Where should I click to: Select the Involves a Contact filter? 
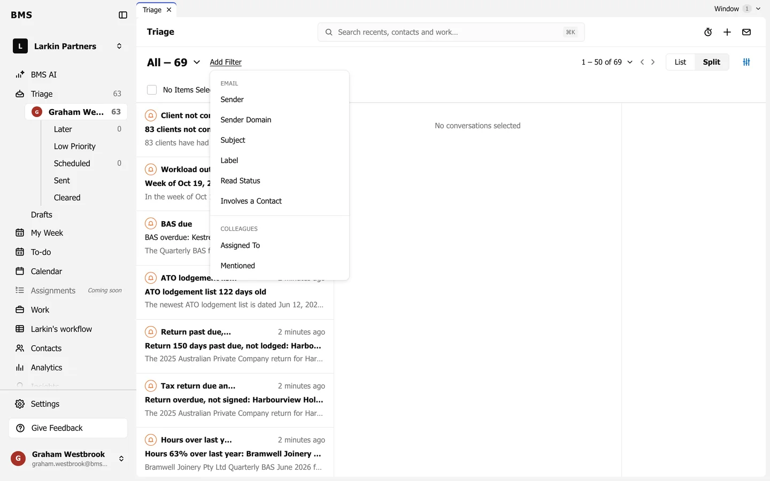(280, 201)
